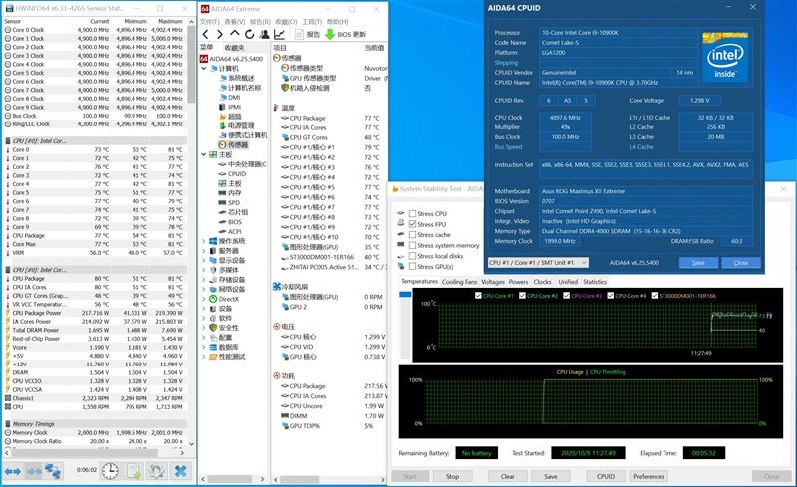This screenshot has height=487, width=797.
Task: Click the up-level arrow in AIDA64 toolbar
Action: 234,34
